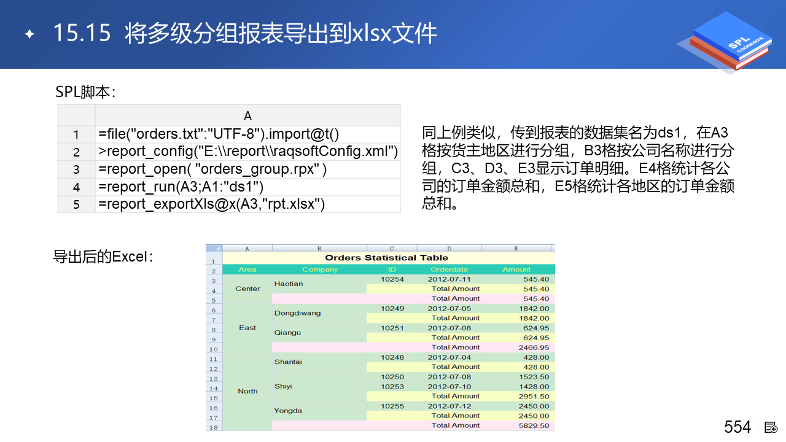Click row number 18 in the Excel sheet
Screen dimensions: 786x442
tap(214, 426)
